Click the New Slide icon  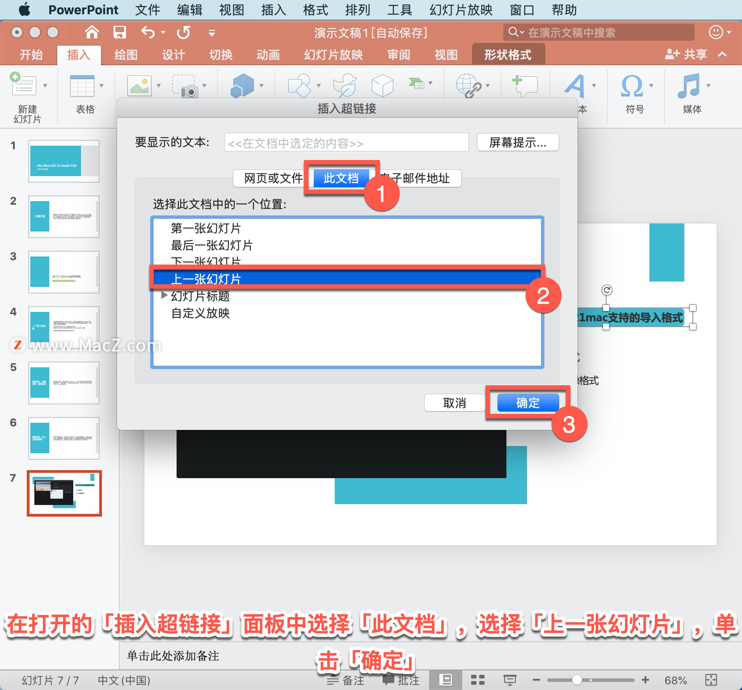click(x=23, y=85)
